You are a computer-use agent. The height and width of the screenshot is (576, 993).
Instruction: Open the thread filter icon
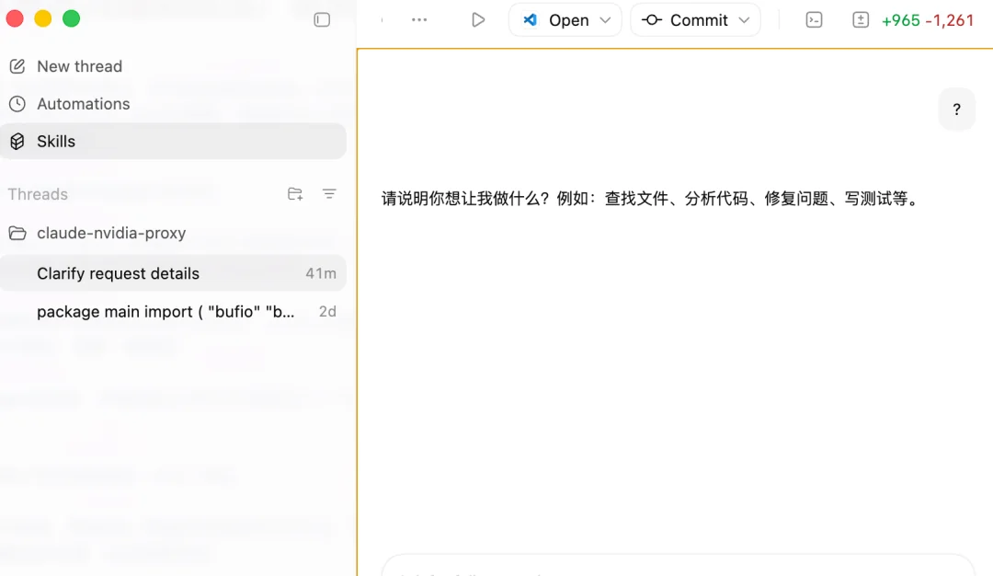[329, 194]
